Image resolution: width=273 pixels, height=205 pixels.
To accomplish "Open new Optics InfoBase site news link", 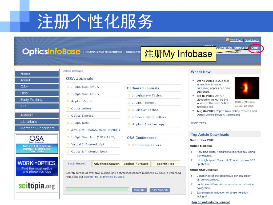I will pyautogui.click(x=212, y=105).
